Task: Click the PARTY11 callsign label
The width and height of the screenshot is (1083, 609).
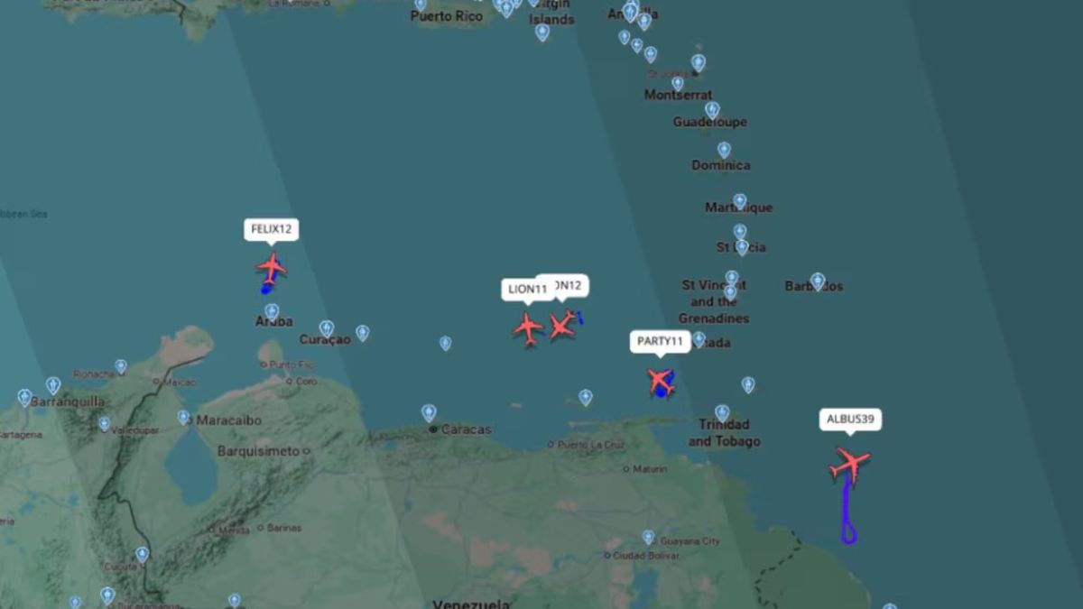Action: [660, 341]
